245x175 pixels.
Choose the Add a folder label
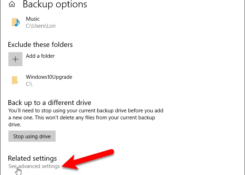(x=40, y=56)
